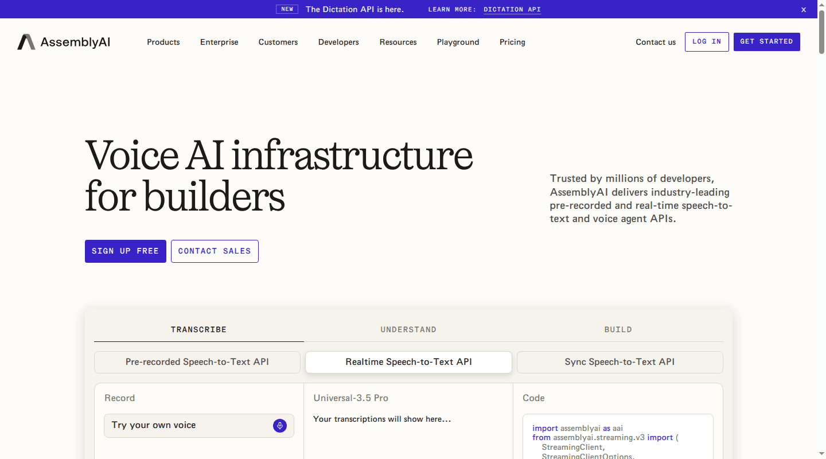This screenshot has width=826, height=459.
Task: Click the NEW badge in the banner
Action: (x=287, y=9)
